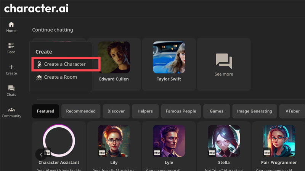The width and height of the screenshot is (305, 171).
Task: Select the Featured tab
Action: (45, 111)
